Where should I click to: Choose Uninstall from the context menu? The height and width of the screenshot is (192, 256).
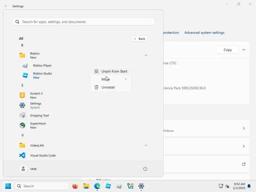click(111, 87)
